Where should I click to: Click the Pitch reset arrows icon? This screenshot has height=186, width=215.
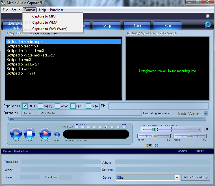coord(204,140)
